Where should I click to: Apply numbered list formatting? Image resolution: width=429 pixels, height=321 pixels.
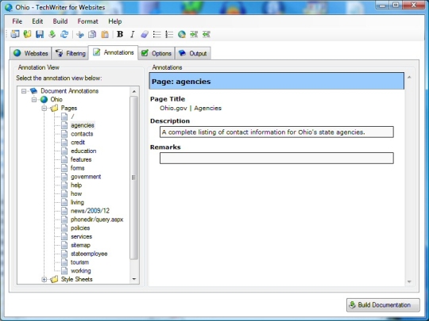pos(169,34)
